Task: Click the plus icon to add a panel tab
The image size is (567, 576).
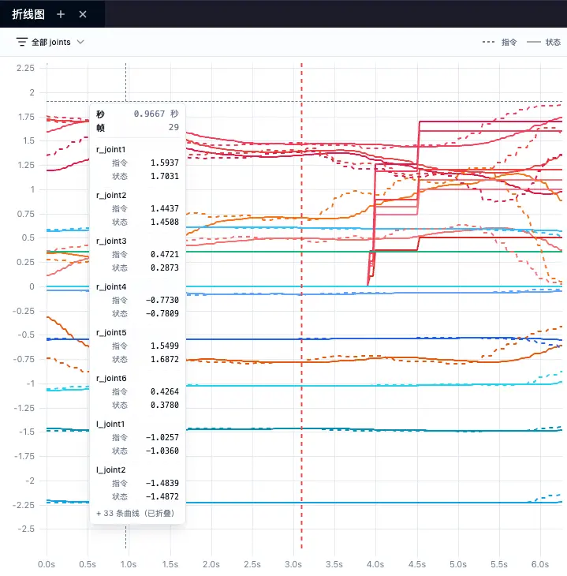Action: (61, 14)
